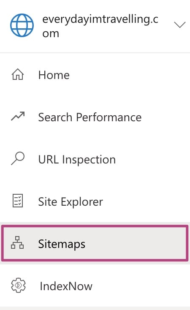Click the Site Explorer checklist icon
Image resolution: width=190 pixels, height=310 pixels.
point(18,201)
